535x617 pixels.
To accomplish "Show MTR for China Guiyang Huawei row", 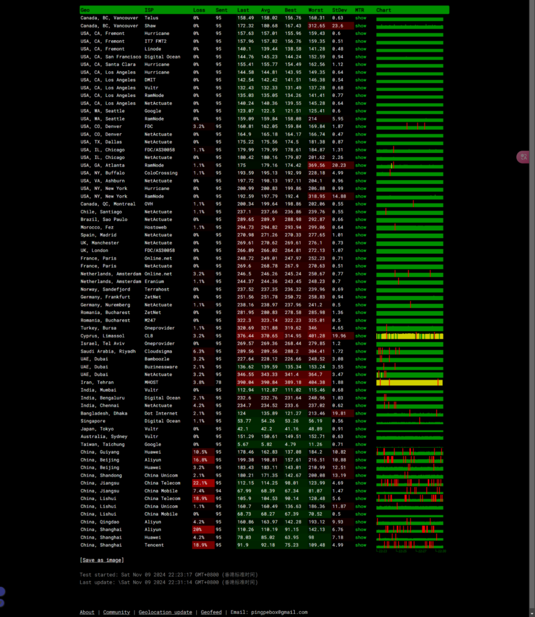I will [x=361, y=452].
